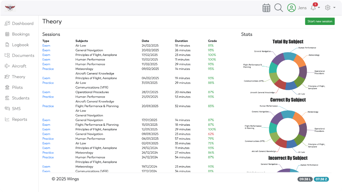Click the 09:38 L local time badge
Viewport: 342px width, 192px height.
point(305,179)
